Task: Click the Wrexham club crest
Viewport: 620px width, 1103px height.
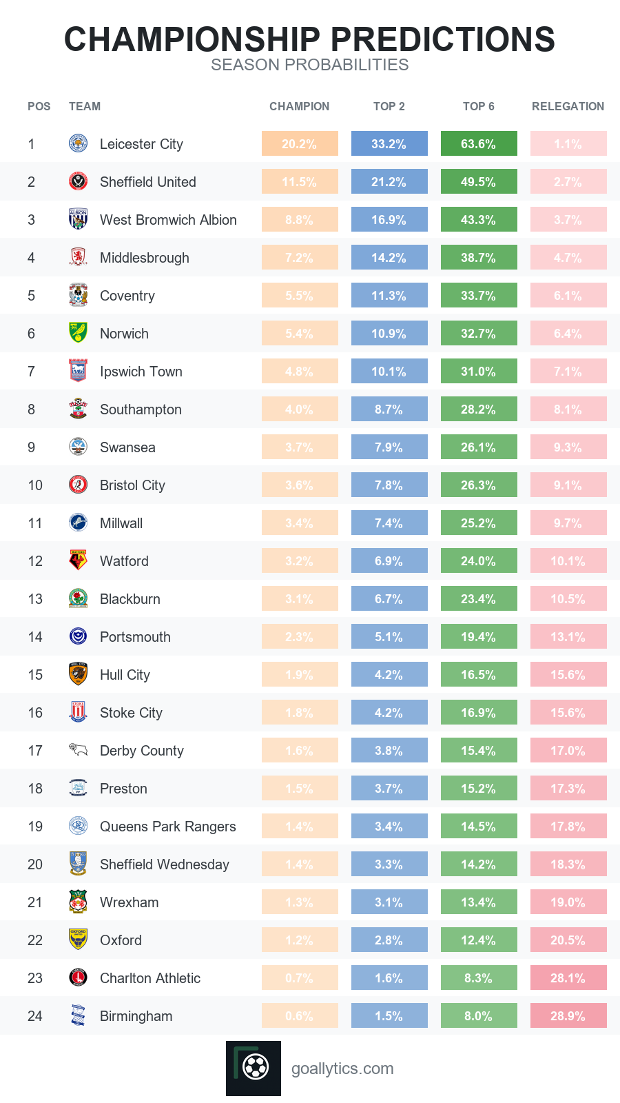Action: coord(79,902)
